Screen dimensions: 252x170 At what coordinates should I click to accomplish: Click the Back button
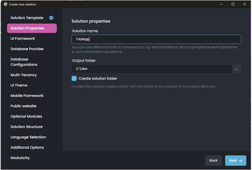(x=213, y=160)
